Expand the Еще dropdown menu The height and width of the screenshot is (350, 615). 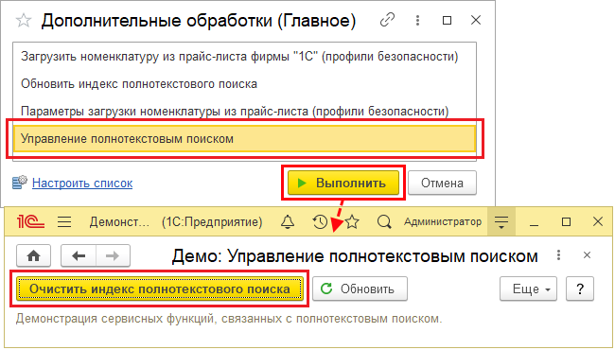528,289
